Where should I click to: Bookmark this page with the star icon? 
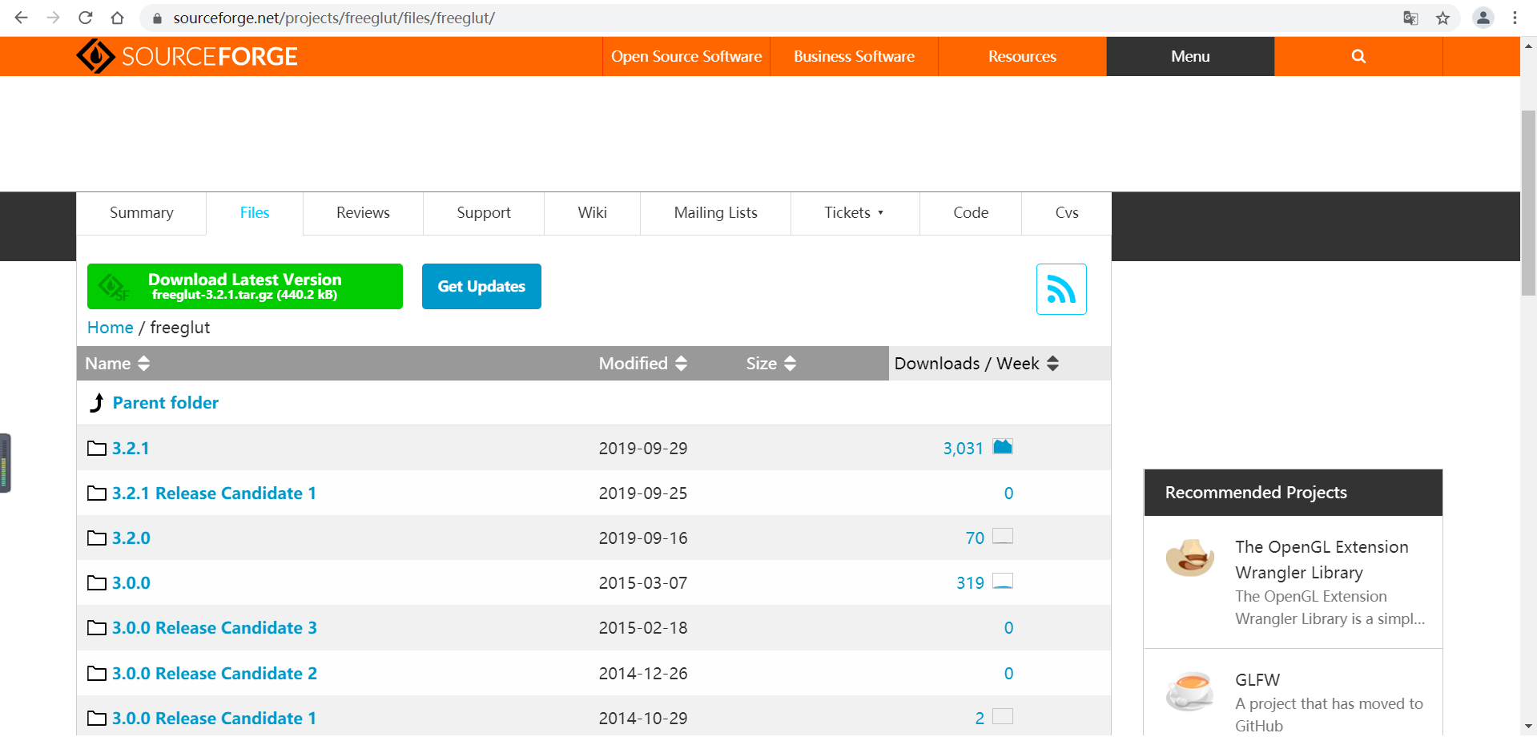[x=1442, y=18]
